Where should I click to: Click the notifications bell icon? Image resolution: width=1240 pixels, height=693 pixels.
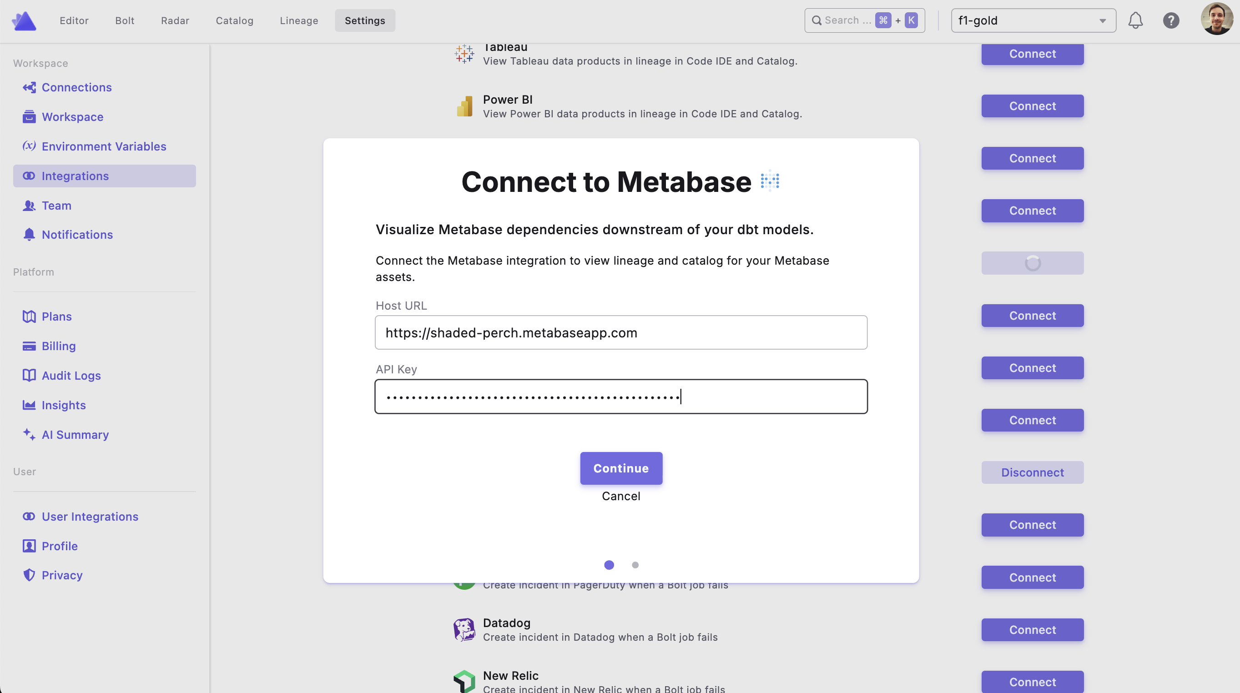click(1135, 20)
